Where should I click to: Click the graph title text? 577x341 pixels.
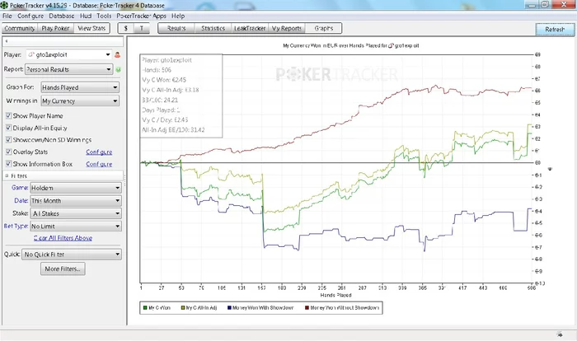point(350,45)
